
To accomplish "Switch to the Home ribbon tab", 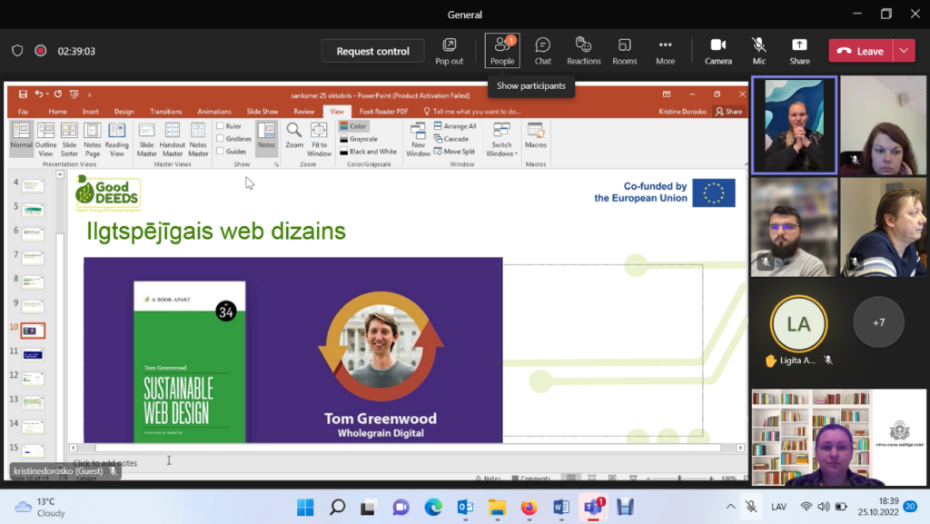I will pos(57,112).
